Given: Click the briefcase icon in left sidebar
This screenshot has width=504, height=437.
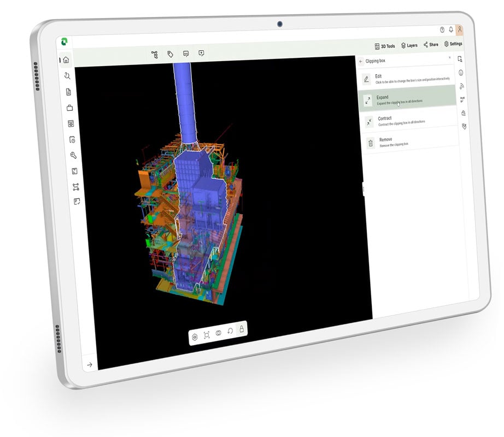Looking at the screenshot, I should 70,108.
